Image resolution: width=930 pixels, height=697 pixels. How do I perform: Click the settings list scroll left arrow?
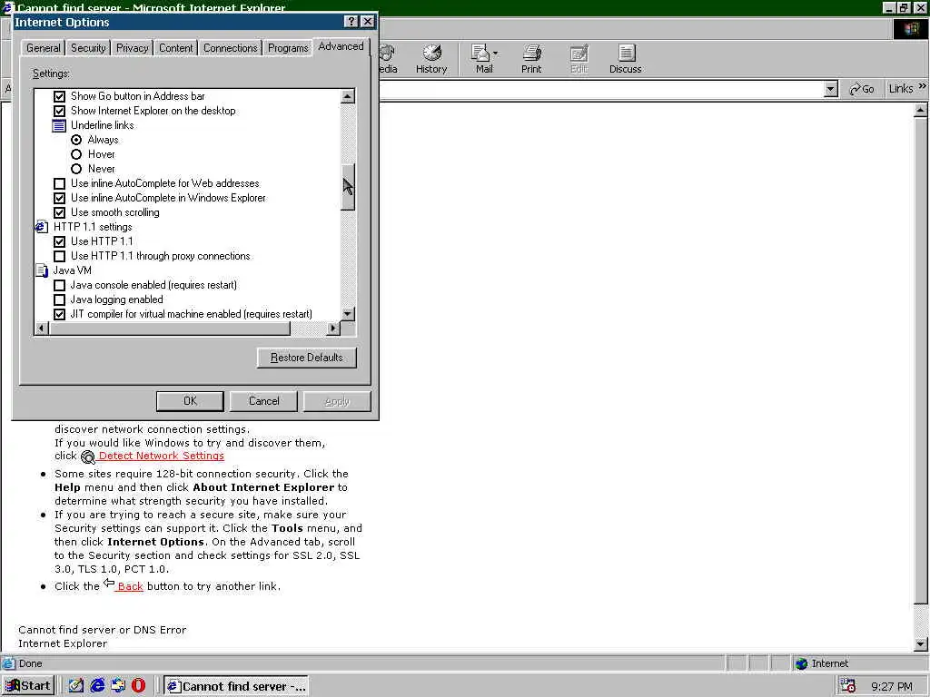[x=42, y=329]
